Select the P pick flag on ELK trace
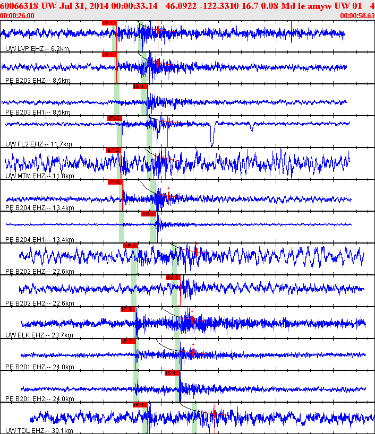This screenshot has width=375, height=434. (128, 309)
